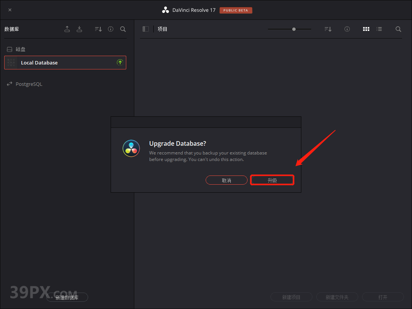Image resolution: width=412 pixels, height=309 pixels.
Task: Click the 打开 open button
Action: point(383,297)
